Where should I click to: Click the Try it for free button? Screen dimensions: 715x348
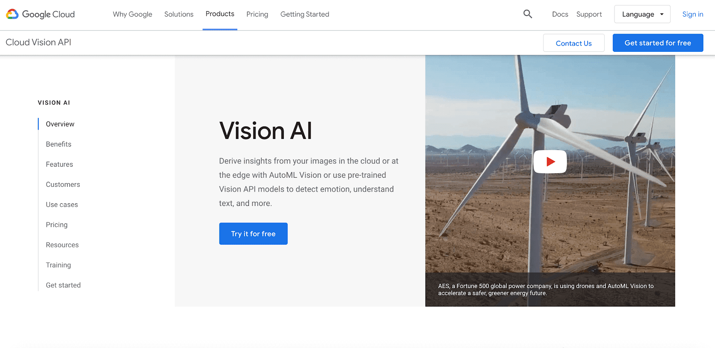253,234
